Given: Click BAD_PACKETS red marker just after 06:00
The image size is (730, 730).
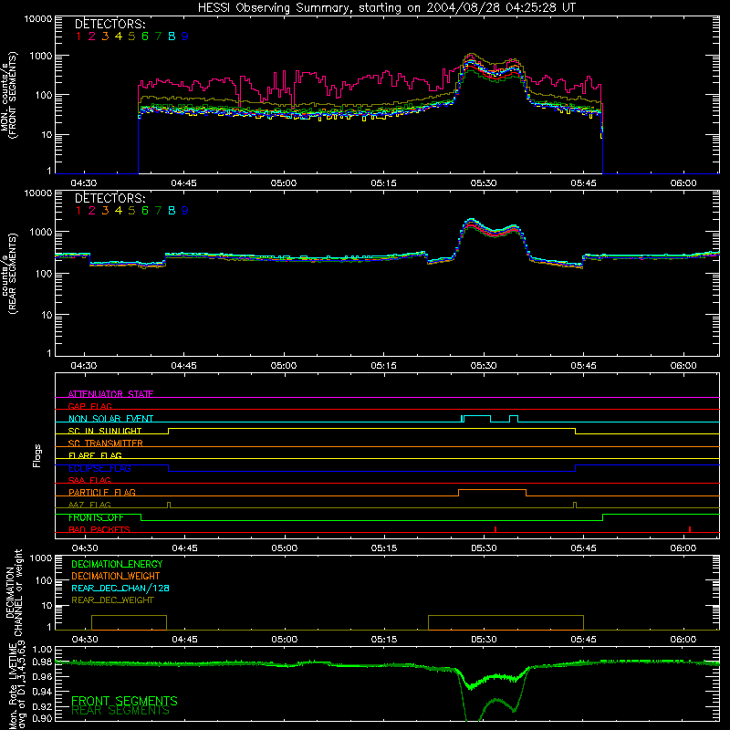Looking at the screenshot, I should pyautogui.click(x=690, y=529).
